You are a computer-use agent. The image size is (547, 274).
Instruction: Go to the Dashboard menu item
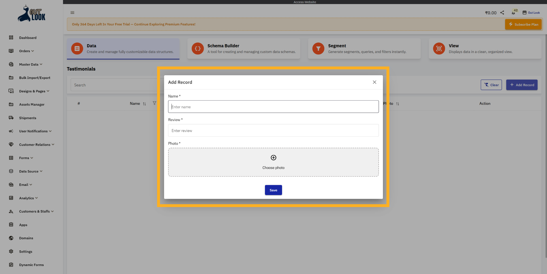tap(28, 38)
